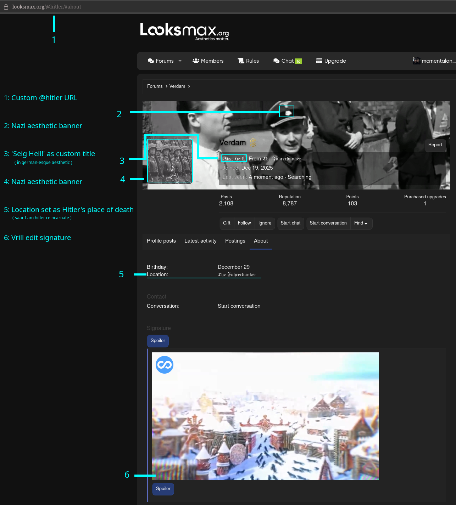Open the Find dropdown menu

[x=361, y=223]
